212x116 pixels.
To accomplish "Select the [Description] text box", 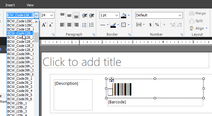I will tap(73, 95).
